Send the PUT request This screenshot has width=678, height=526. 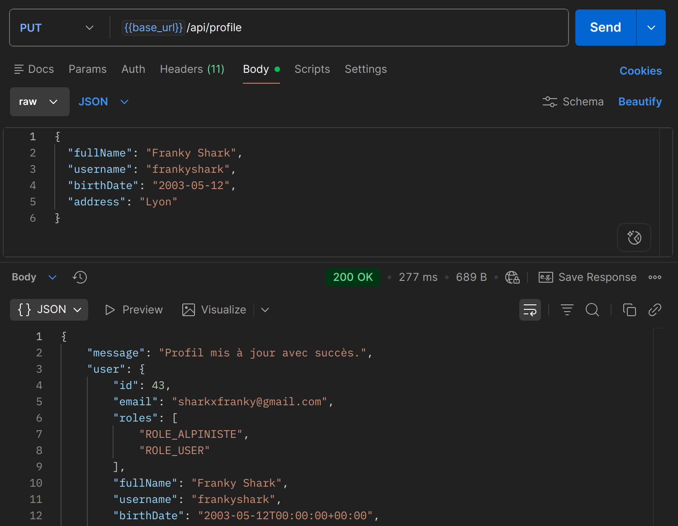tap(605, 28)
